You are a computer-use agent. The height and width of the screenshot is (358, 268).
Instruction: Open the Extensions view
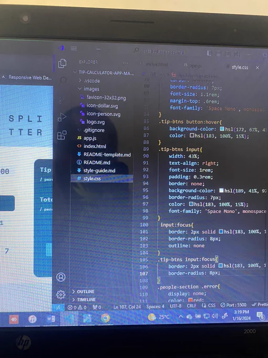click(x=62, y=135)
